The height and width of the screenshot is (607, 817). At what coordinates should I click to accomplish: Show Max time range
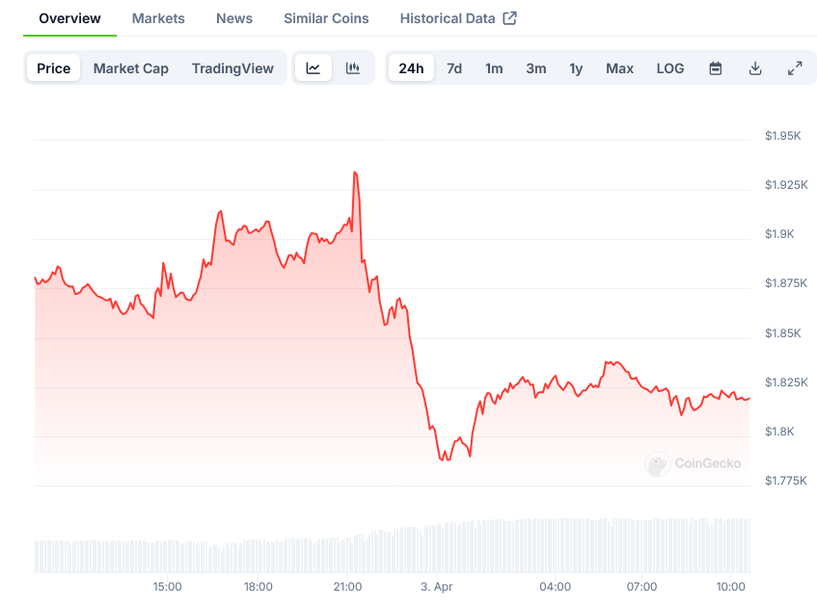click(x=619, y=68)
